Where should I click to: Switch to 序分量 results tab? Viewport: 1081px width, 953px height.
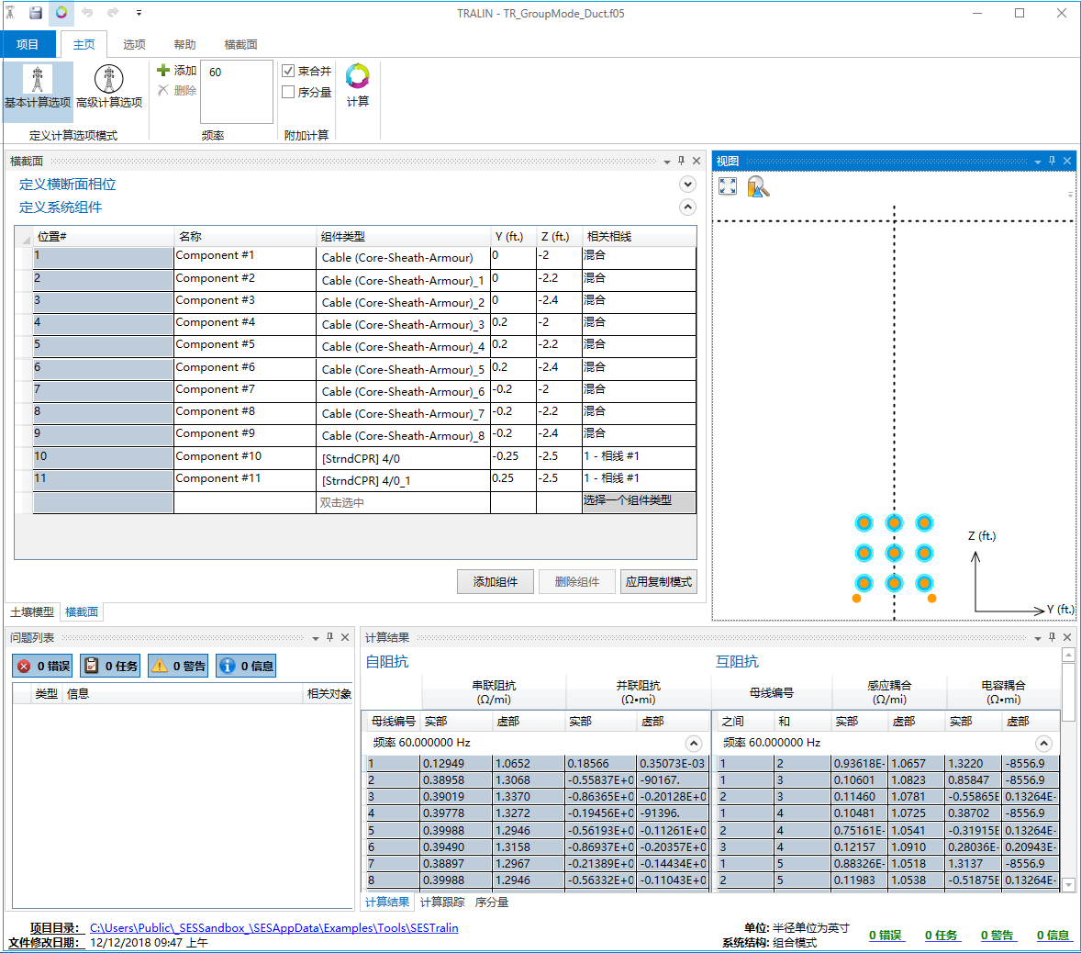click(492, 902)
